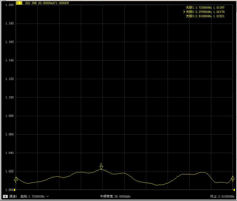The image size is (237, 201).
Task: Click the 1.200 top Y-axis label
Action: [x=9, y=5]
